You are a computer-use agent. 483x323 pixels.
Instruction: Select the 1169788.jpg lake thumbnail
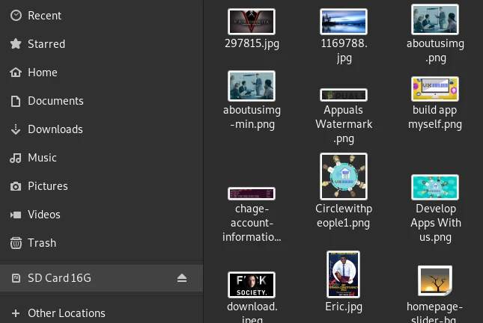(344, 22)
